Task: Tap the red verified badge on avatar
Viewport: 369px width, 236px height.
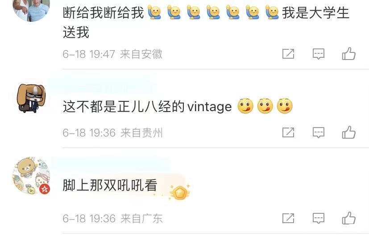Action: pos(45,189)
